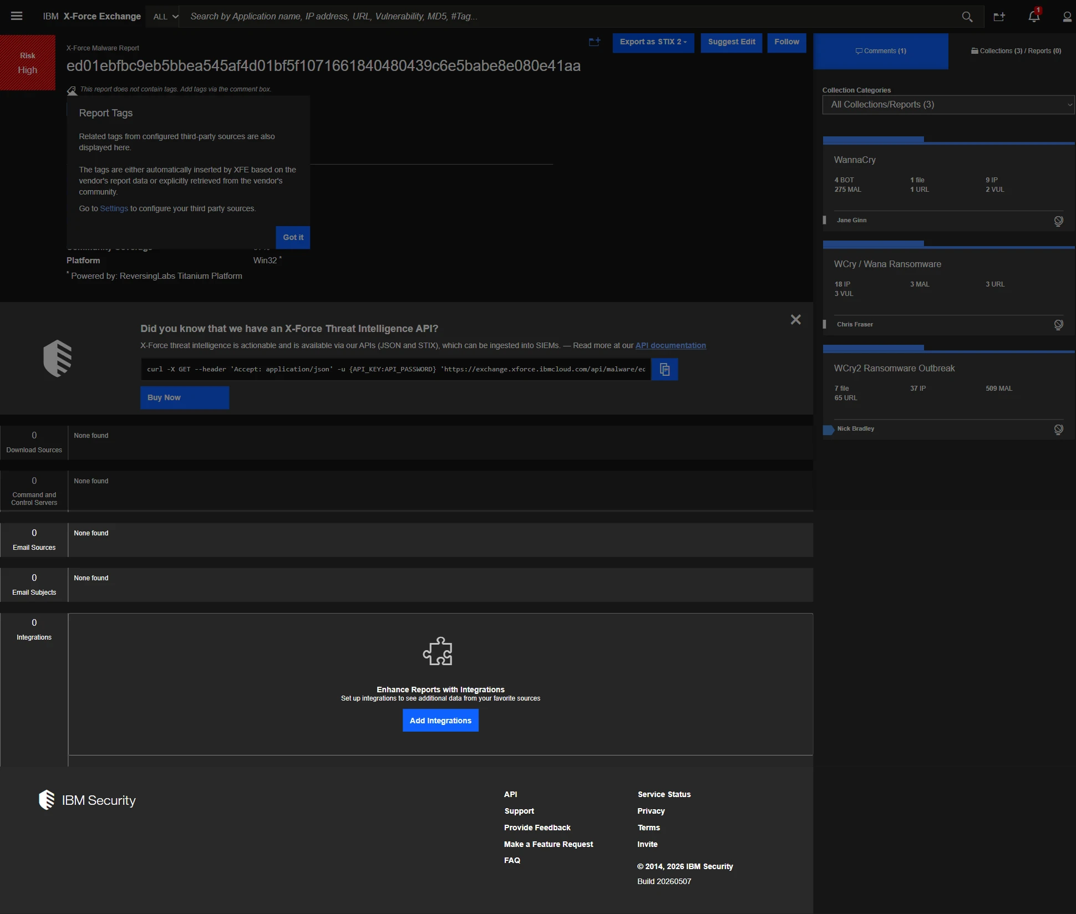Image resolution: width=1076 pixels, height=914 pixels.
Task: Click the IBM Security footer logo
Action: pos(87,800)
